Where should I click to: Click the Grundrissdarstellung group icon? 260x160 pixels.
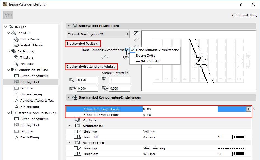coord(14,70)
